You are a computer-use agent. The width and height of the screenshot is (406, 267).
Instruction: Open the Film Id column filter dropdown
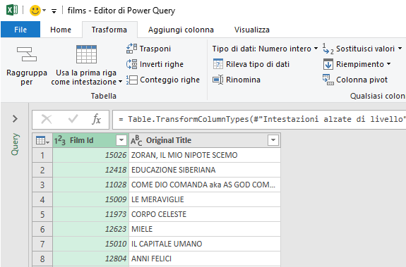click(121, 140)
